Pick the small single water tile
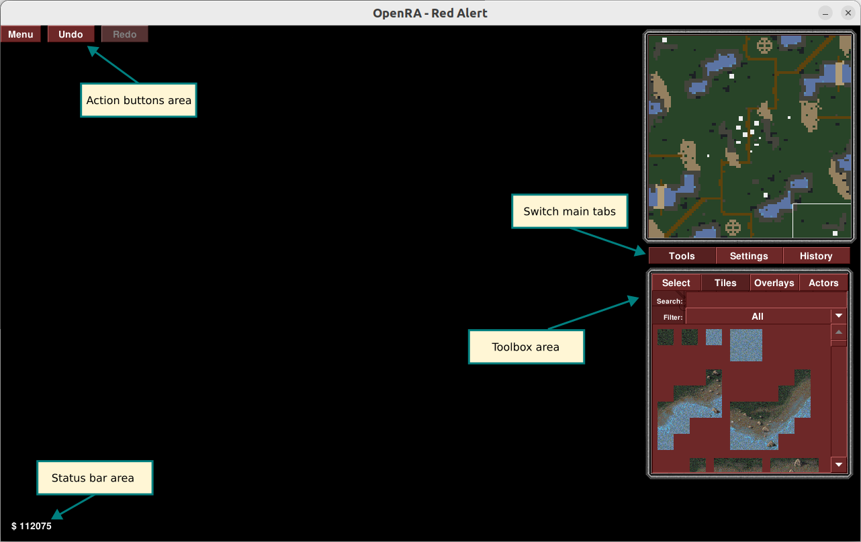This screenshot has width=861, height=542. point(714,337)
